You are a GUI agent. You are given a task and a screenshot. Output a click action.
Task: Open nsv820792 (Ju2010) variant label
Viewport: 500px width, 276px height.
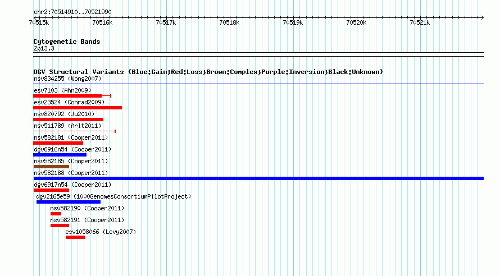64,114
